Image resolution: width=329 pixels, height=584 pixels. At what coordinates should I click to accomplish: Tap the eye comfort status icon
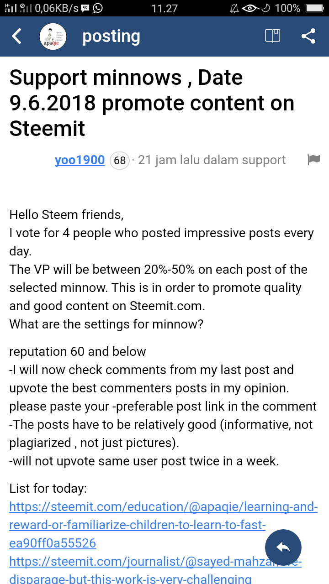pos(251,8)
